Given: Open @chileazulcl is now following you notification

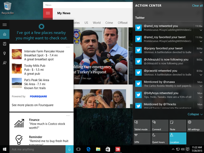Looking at the screenshot, I should pyautogui.click(x=169, y=61).
